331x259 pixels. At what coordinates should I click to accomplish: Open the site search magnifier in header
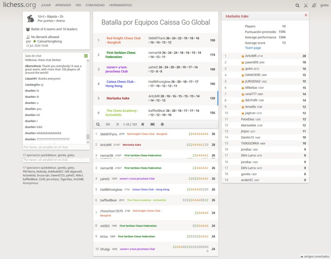(297, 6)
